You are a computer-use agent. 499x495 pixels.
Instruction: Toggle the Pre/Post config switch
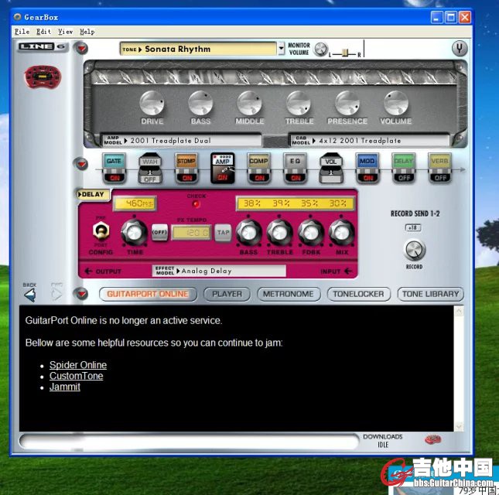point(100,231)
